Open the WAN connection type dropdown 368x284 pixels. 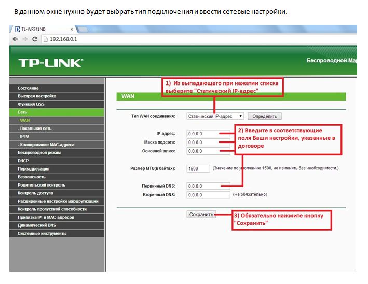click(215, 116)
